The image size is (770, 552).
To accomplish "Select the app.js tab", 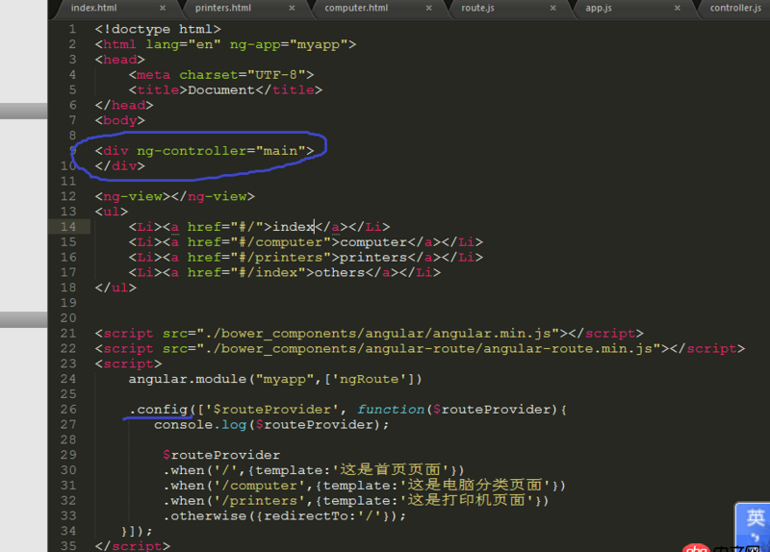I will (599, 8).
